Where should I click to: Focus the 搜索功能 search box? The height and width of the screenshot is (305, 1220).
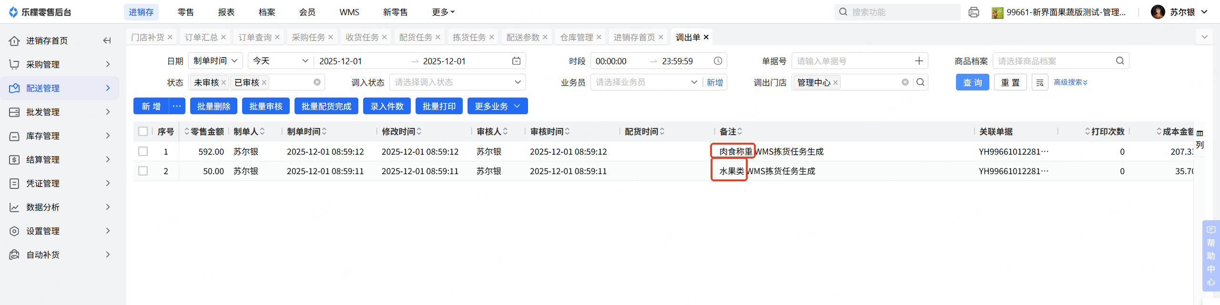coord(897,12)
